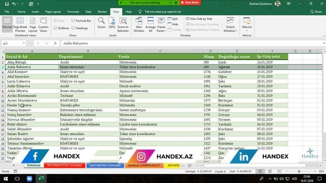Open Page Break Preview

coord(20,24)
